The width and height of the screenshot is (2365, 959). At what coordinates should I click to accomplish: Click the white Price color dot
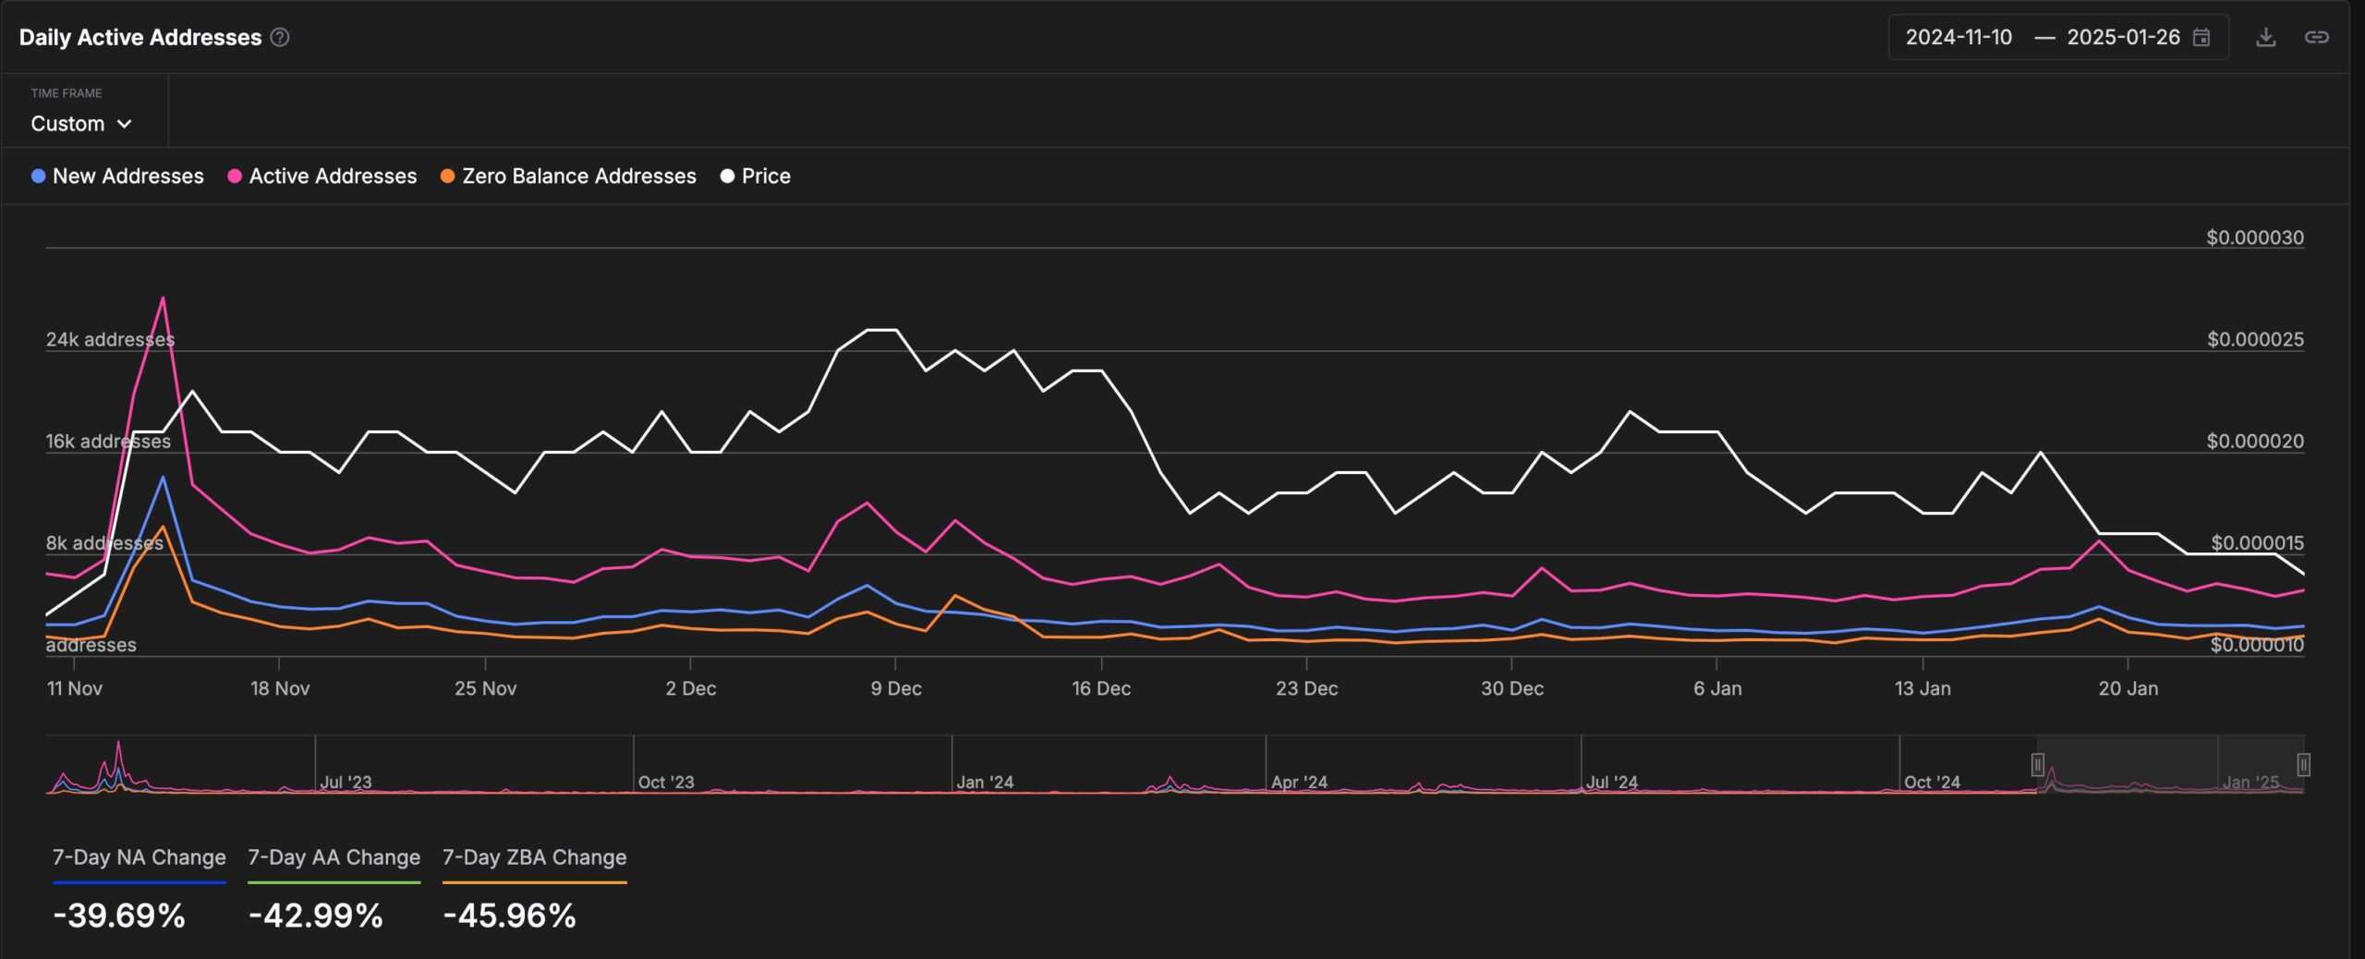pyautogui.click(x=727, y=176)
